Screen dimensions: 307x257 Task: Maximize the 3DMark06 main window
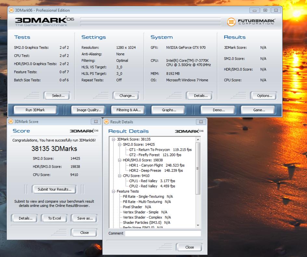[265, 10]
